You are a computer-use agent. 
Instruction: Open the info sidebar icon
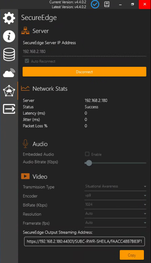[9, 36]
